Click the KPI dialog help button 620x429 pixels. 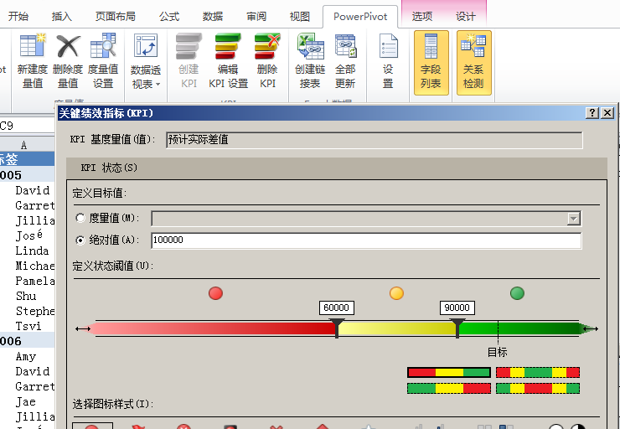click(x=592, y=113)
